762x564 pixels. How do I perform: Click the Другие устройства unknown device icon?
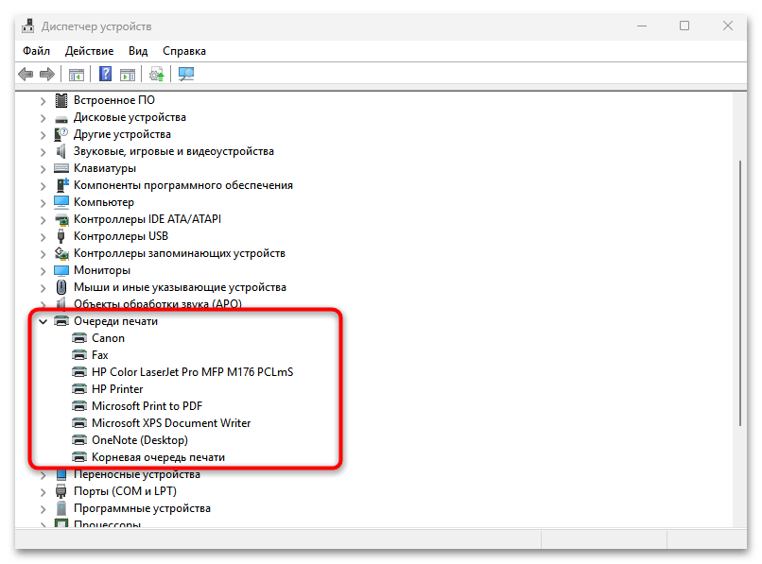(x=61, y=134)
